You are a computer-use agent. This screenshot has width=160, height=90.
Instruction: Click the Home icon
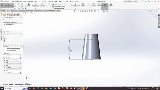[43, 1]
